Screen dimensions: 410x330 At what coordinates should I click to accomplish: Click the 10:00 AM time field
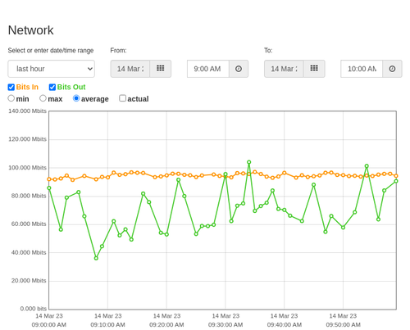point(362,69)
